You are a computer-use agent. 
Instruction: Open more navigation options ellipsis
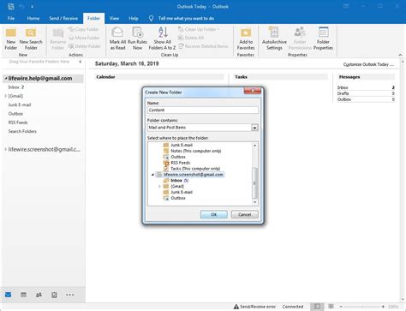tap(70, 295)
